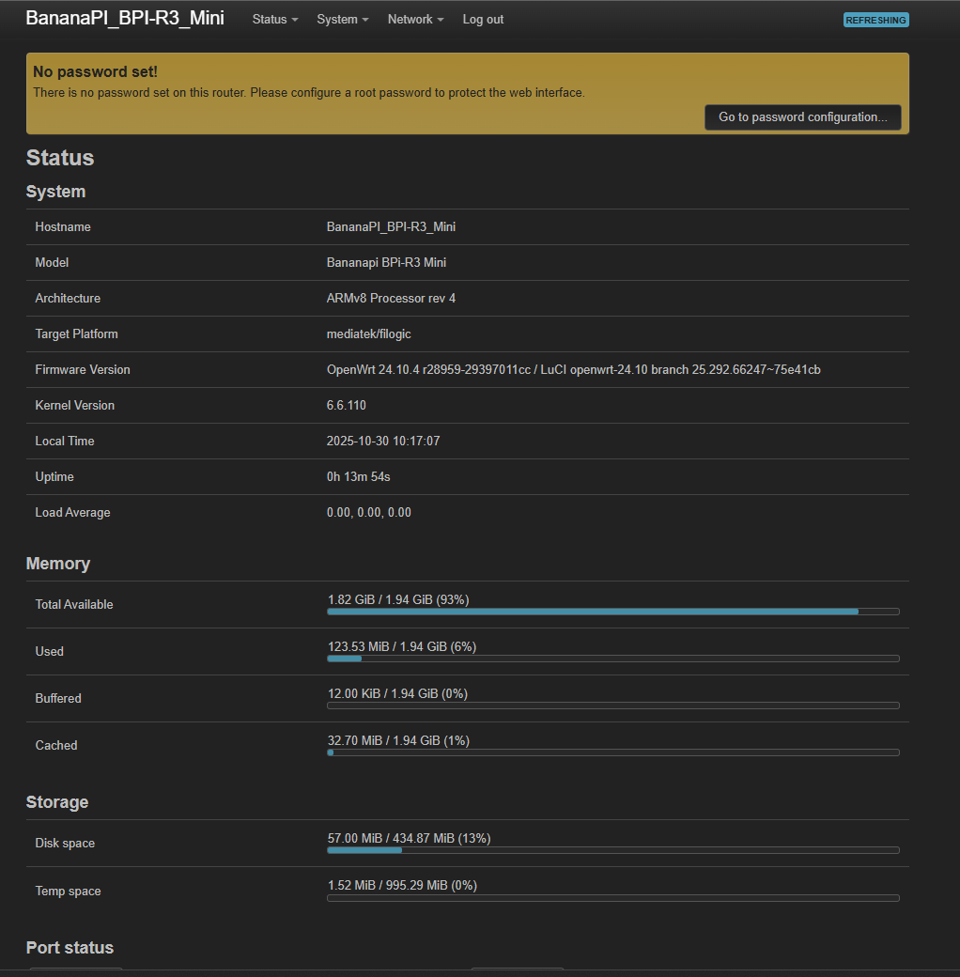Click the Disk space usage bar
This screenshot has width=960, height=977.
click(612, 850)
